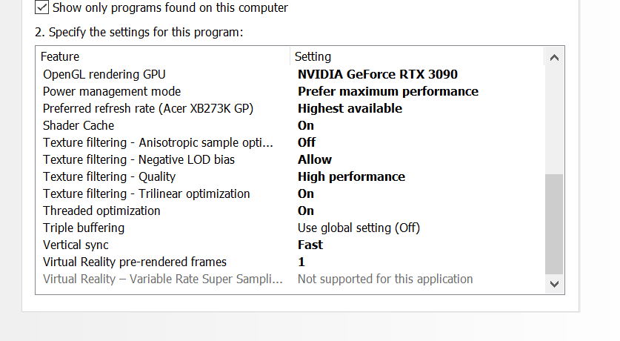
Task: Click the scroll up arrow in settings list
Action: pyautogui.click(x=554, y=58)
